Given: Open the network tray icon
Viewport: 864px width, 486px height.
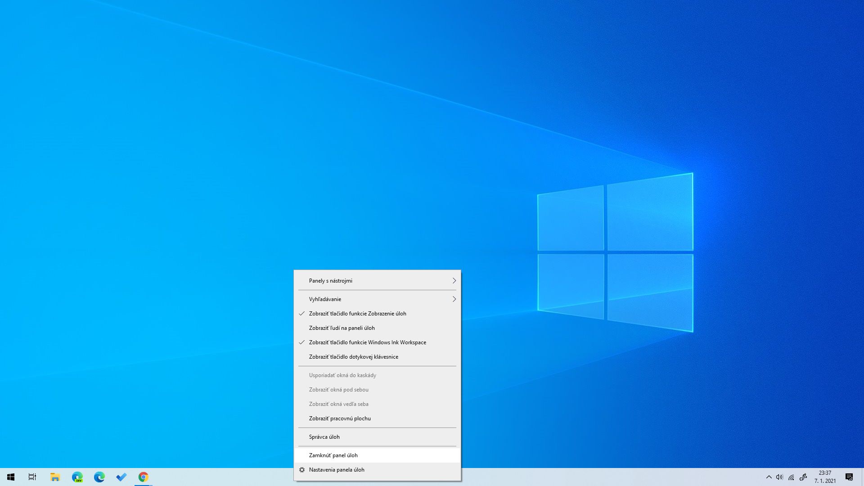Looking at the screenshot, I should (x=791, y=477).
